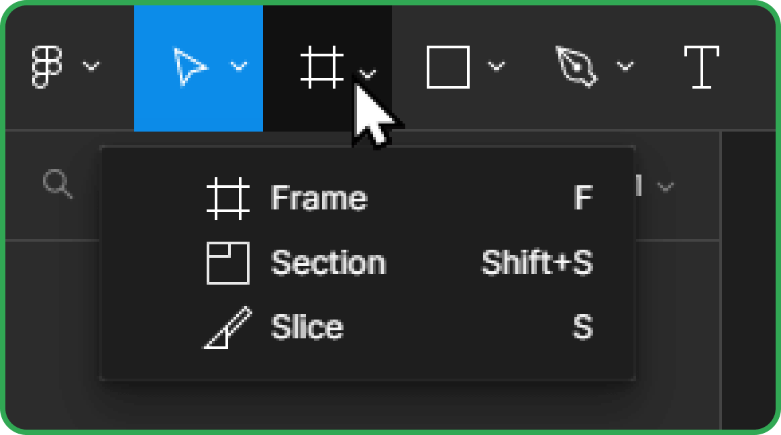This screenshot has width=781, height=435.
Task: Select the Rectangle shape tool
Action: (448, 66)
